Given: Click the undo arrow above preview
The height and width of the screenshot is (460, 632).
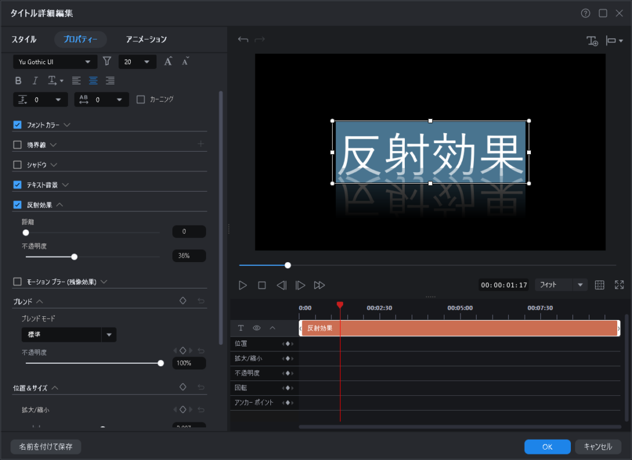Looking at the screenshot, I should point(243,39).
